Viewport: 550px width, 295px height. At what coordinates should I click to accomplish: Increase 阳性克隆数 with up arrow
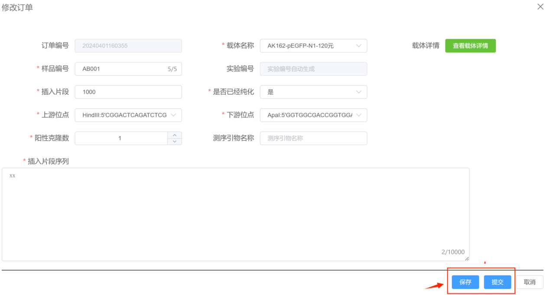(174, 135)
